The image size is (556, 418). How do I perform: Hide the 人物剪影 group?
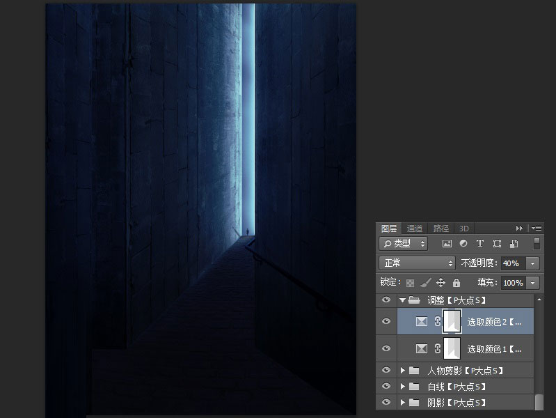click(x=386, y=370)
